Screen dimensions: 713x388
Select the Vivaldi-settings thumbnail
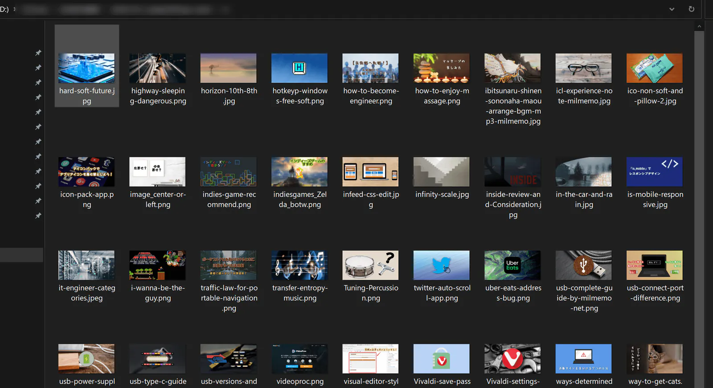tap(513, 359)
